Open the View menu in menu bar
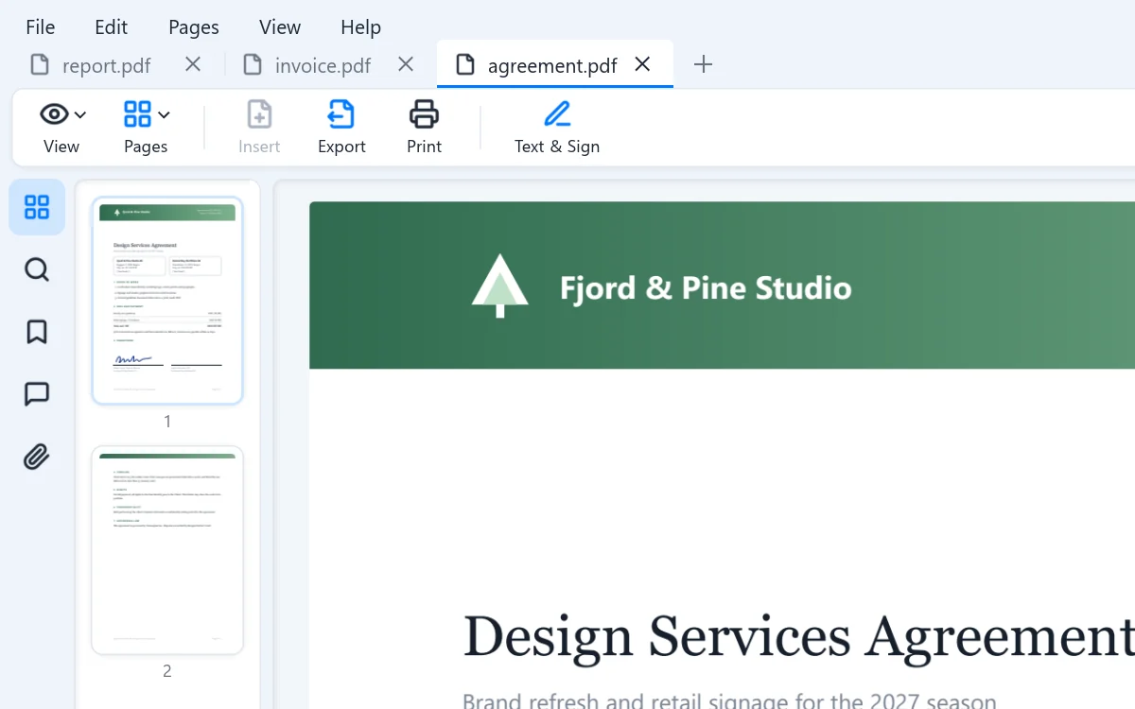1135x709 pixels. (x=280, y=27)
